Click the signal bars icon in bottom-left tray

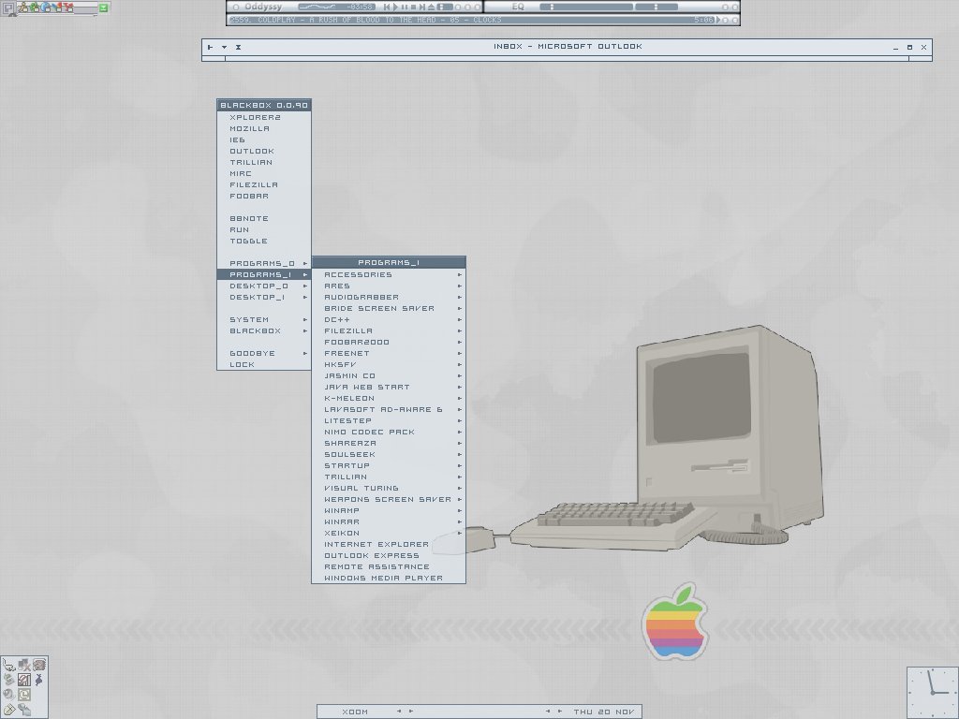pos(24,680)
